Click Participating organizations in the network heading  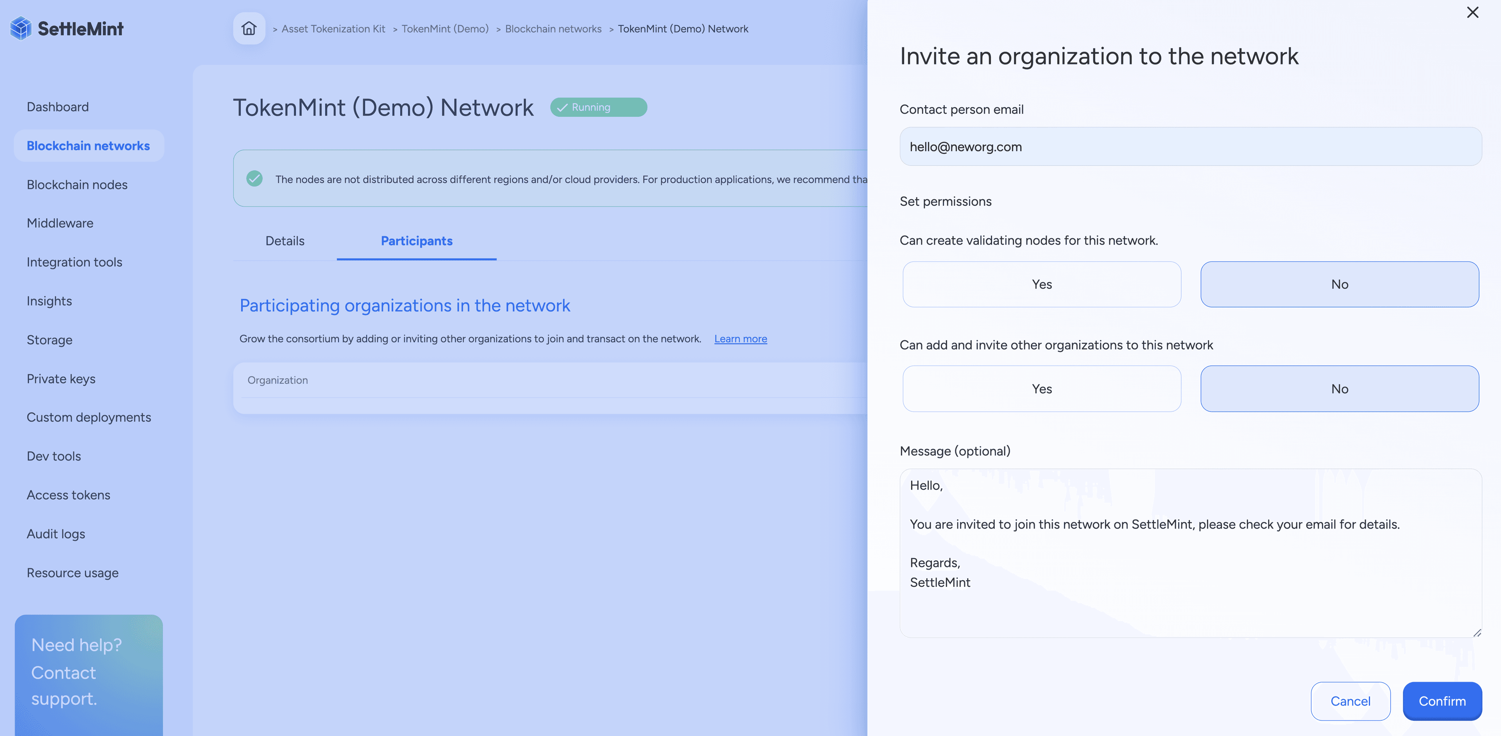pyautogui.click(x=405, y=306)
